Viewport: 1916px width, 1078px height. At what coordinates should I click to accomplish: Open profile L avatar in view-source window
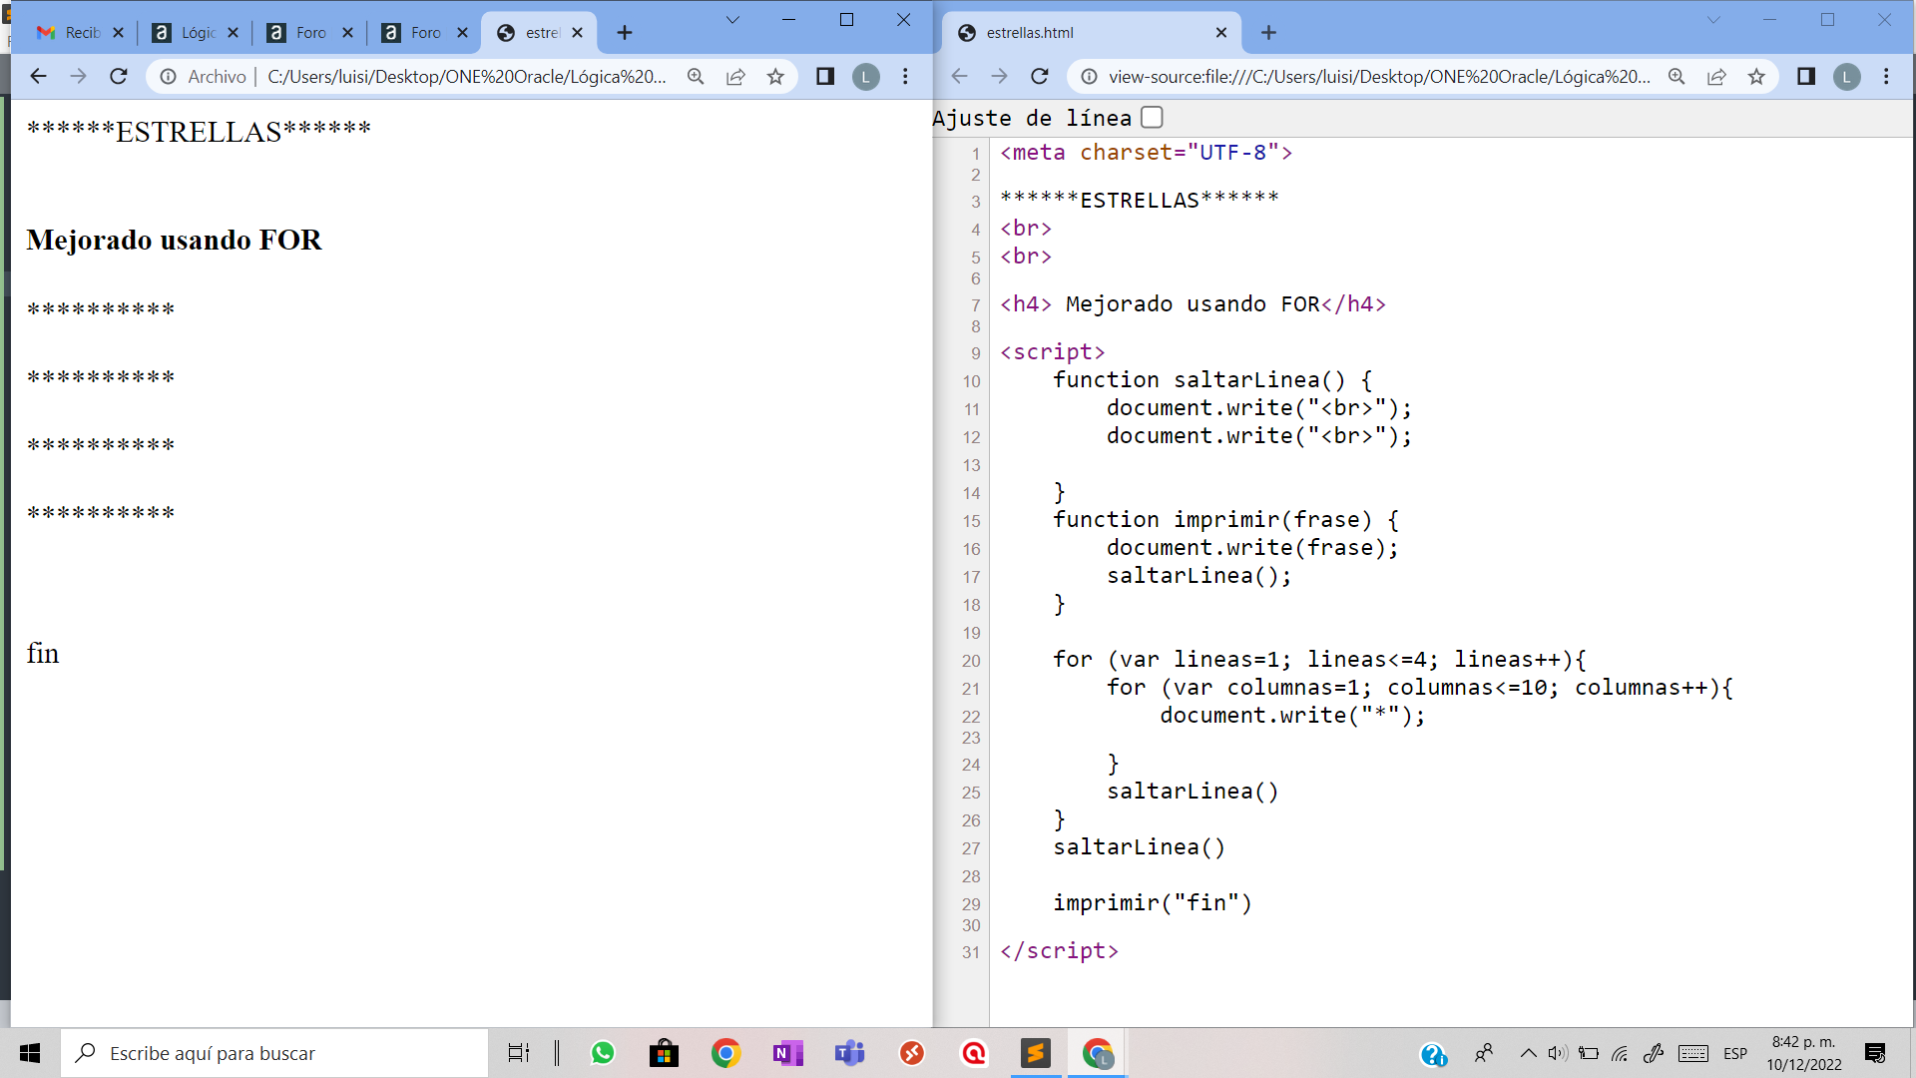(x=1847, y=77)
